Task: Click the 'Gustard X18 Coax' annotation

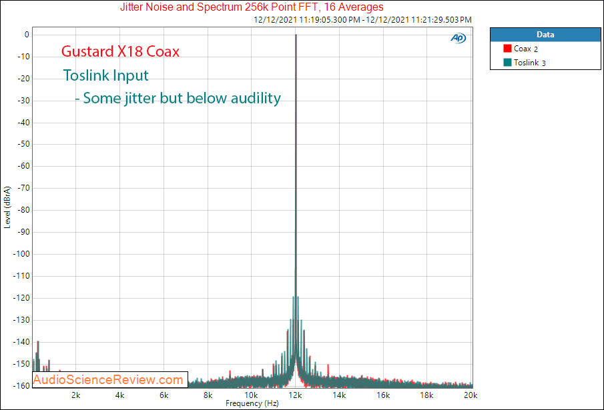Action: (x=120, y=51)
